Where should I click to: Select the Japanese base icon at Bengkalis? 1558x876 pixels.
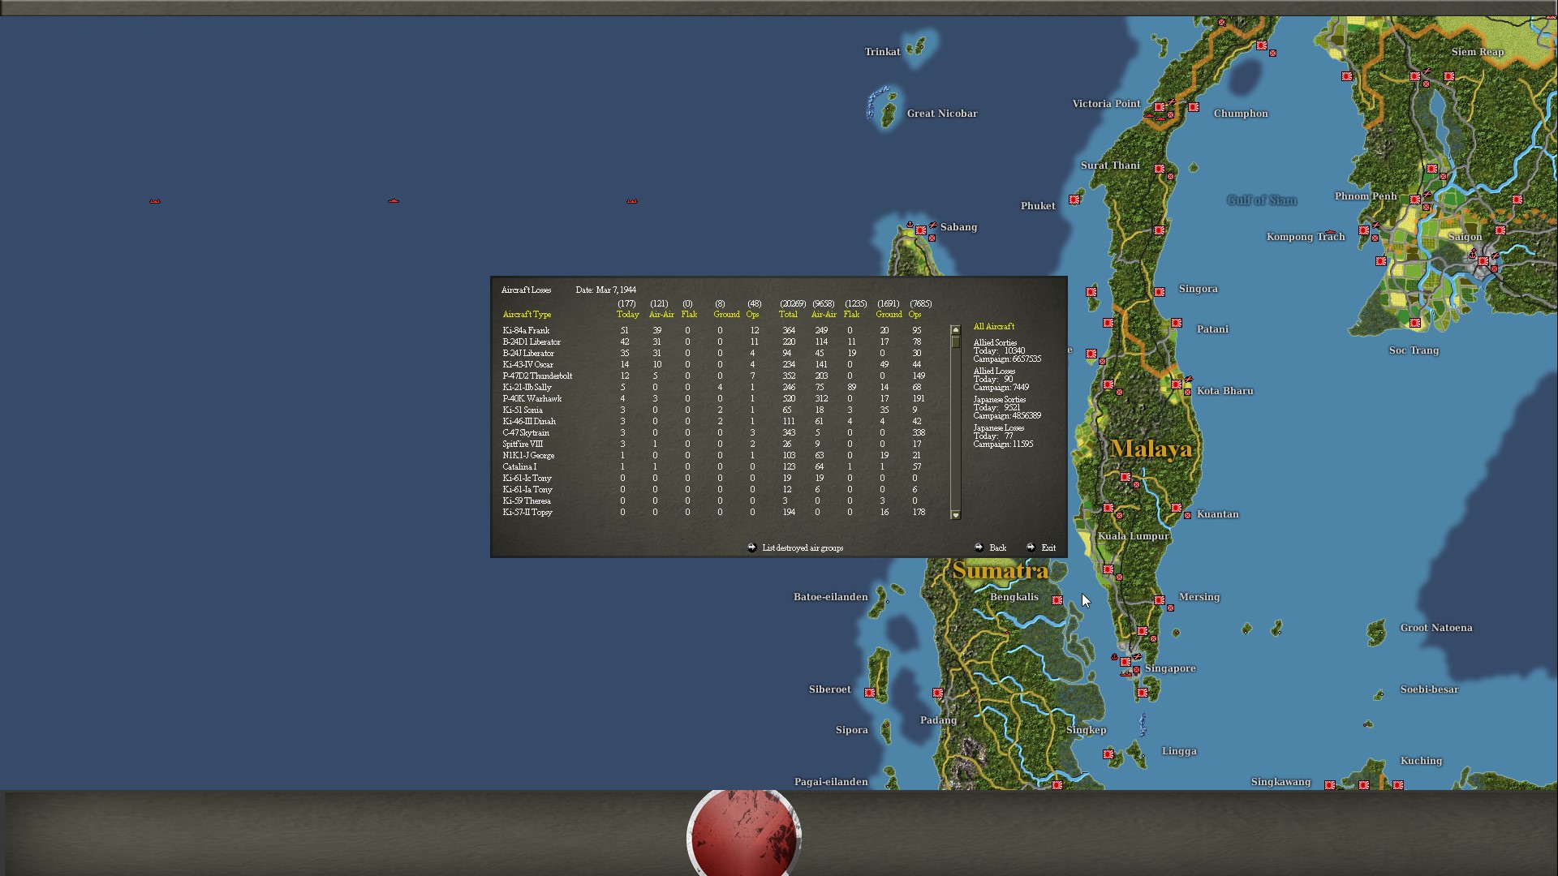[x=1057, y=600]
